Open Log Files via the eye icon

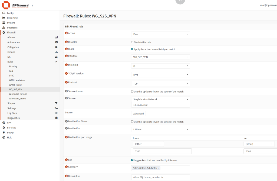tap(56, 113)
